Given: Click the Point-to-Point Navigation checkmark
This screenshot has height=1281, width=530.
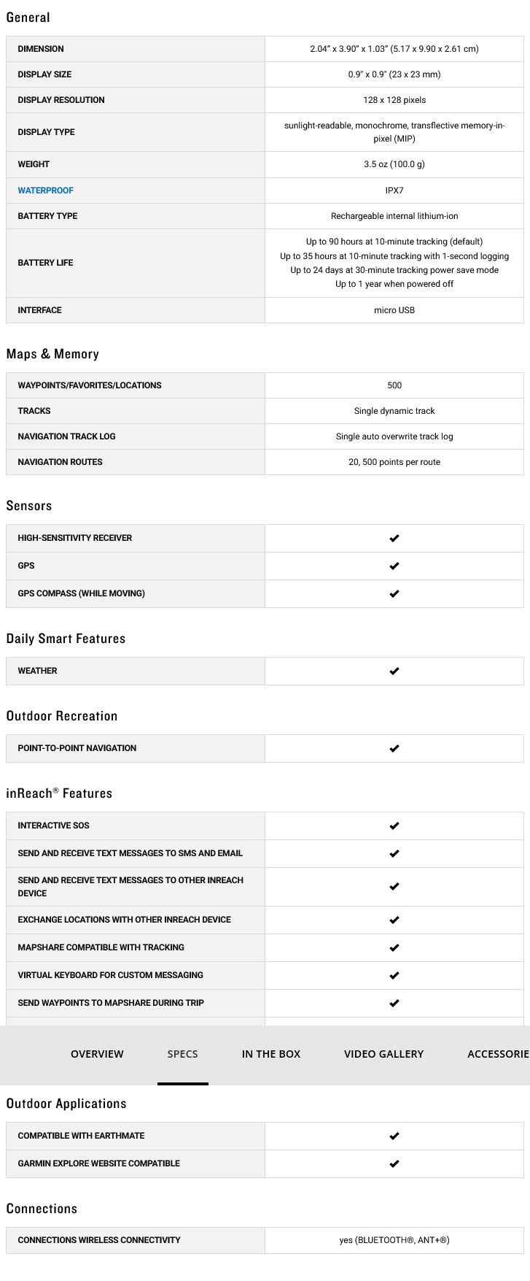Looking at the screenshot, I should tap(394, 748).
